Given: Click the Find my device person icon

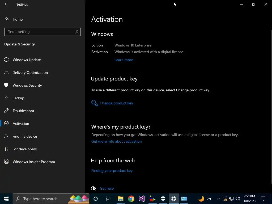Looking at the screenshot, I should point(6,136).
